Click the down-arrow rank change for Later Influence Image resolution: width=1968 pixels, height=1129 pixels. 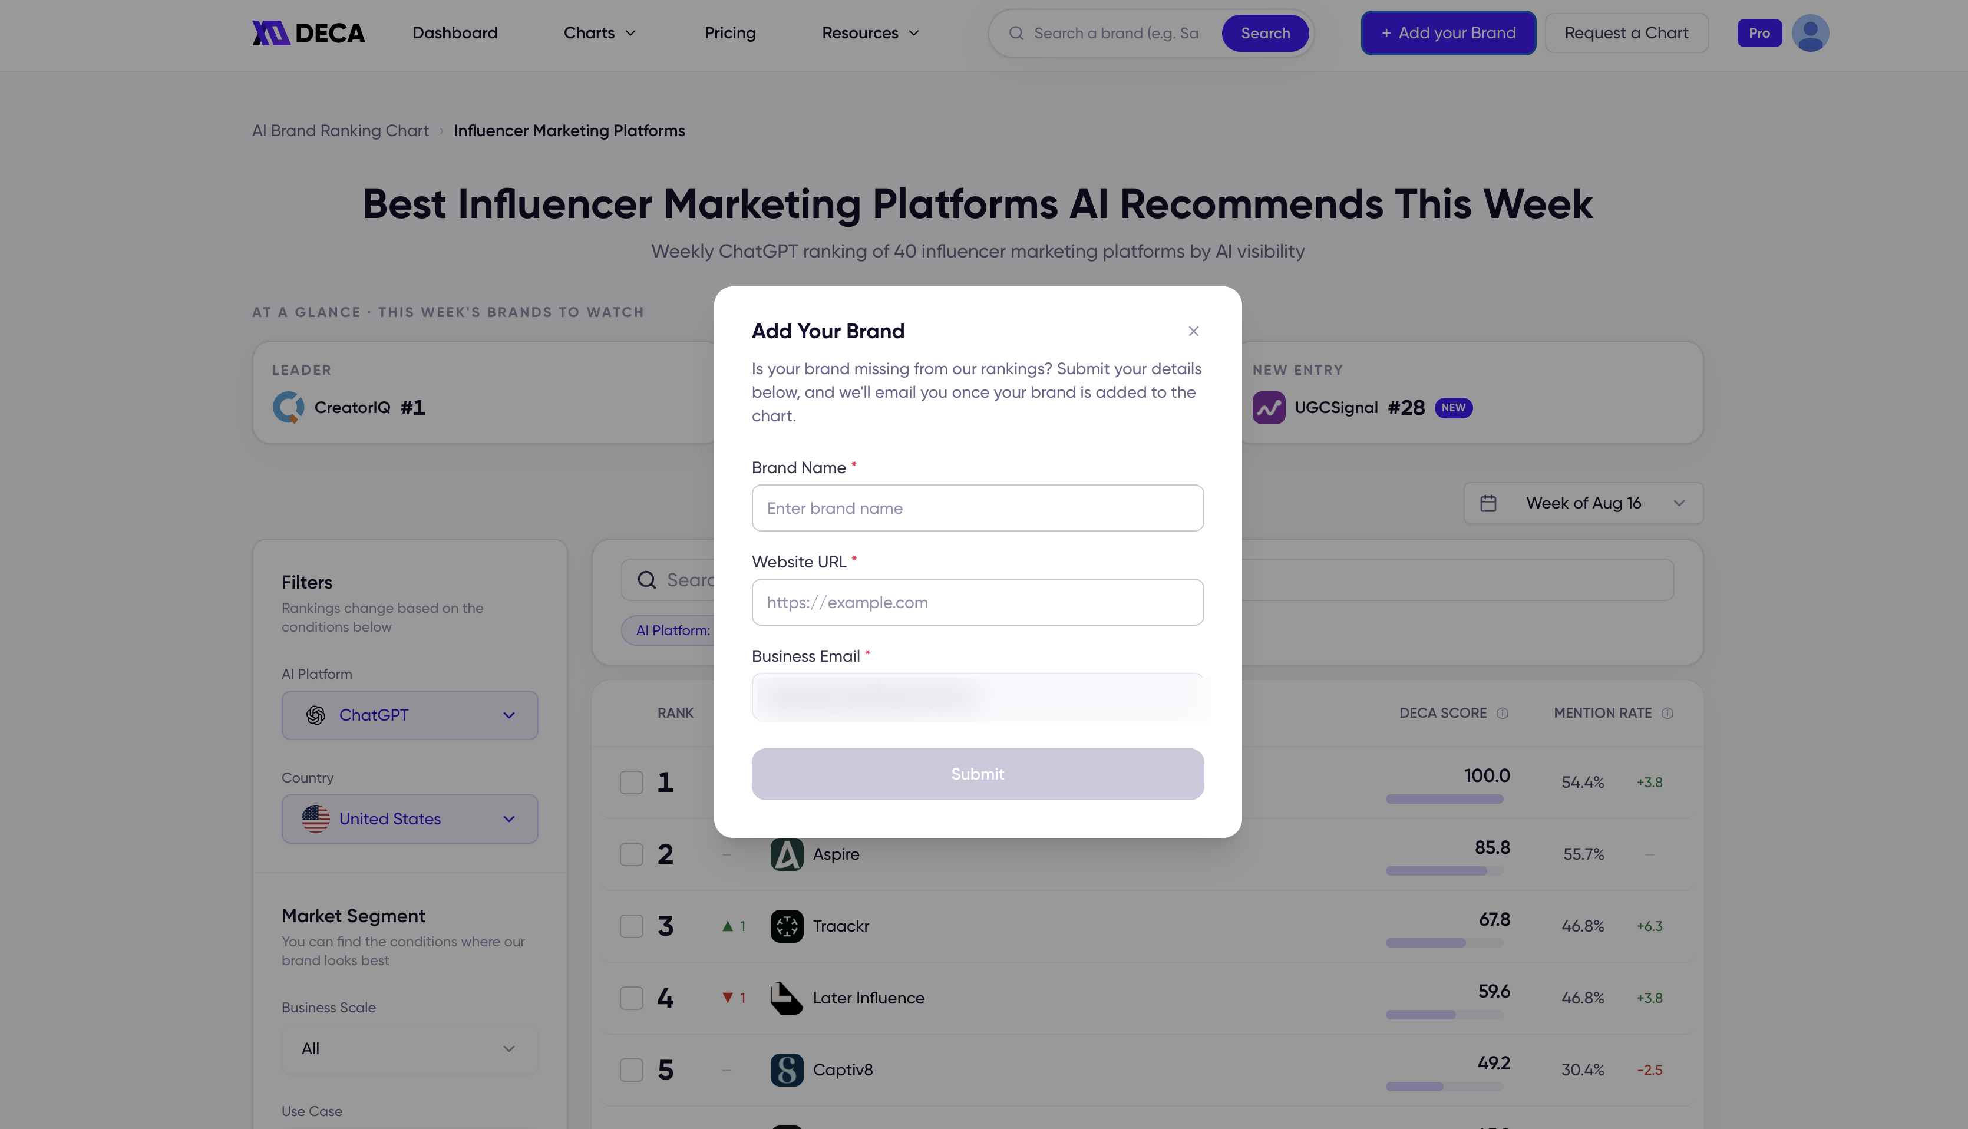[734, 998]
